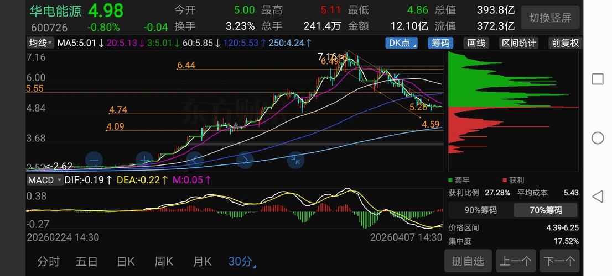Click the 前复权 button

(x=565, y=43)
